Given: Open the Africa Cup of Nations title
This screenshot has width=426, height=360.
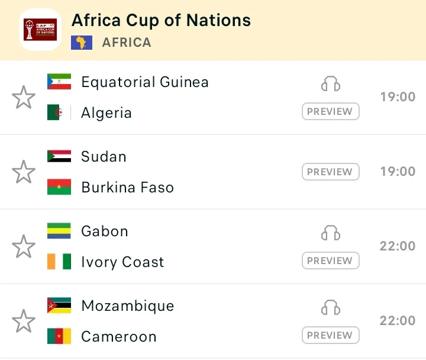Looking at the screenshot, I should [161, 20].
